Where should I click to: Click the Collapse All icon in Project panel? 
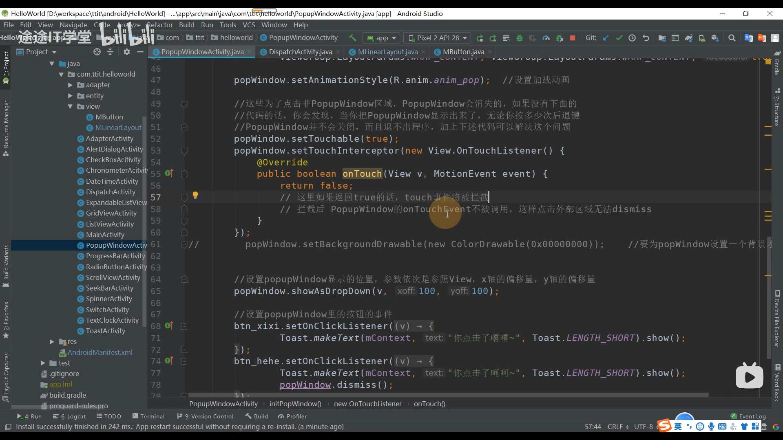pos(110,52)
